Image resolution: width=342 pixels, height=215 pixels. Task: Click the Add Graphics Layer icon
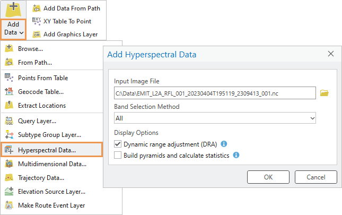click(x=37, y=35)
